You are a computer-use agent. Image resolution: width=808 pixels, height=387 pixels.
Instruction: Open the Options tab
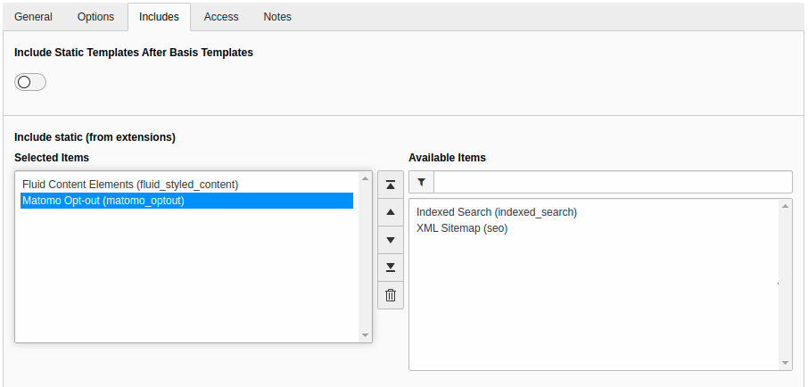pyautogui.click(x=95, y=16)
